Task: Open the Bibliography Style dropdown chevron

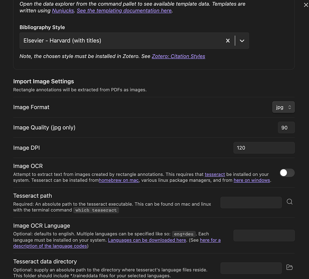Action: point(242,41)
